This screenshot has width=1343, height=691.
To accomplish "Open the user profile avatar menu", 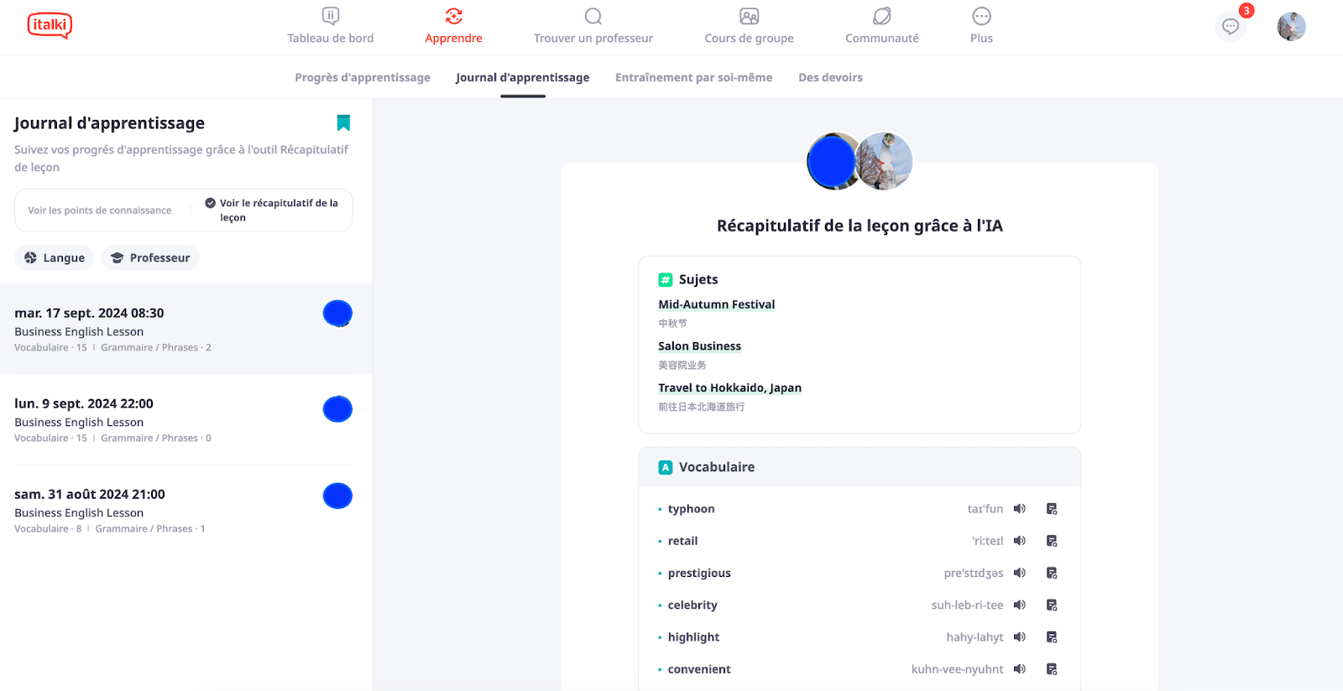I will tap(1291, 27).
